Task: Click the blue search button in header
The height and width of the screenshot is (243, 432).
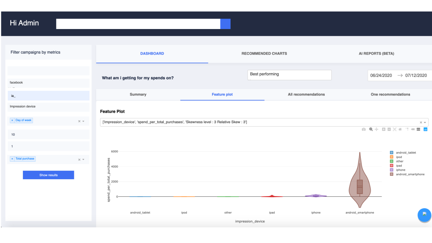Action: pos(225,24)
